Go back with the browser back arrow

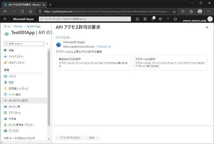coord(5,11)
